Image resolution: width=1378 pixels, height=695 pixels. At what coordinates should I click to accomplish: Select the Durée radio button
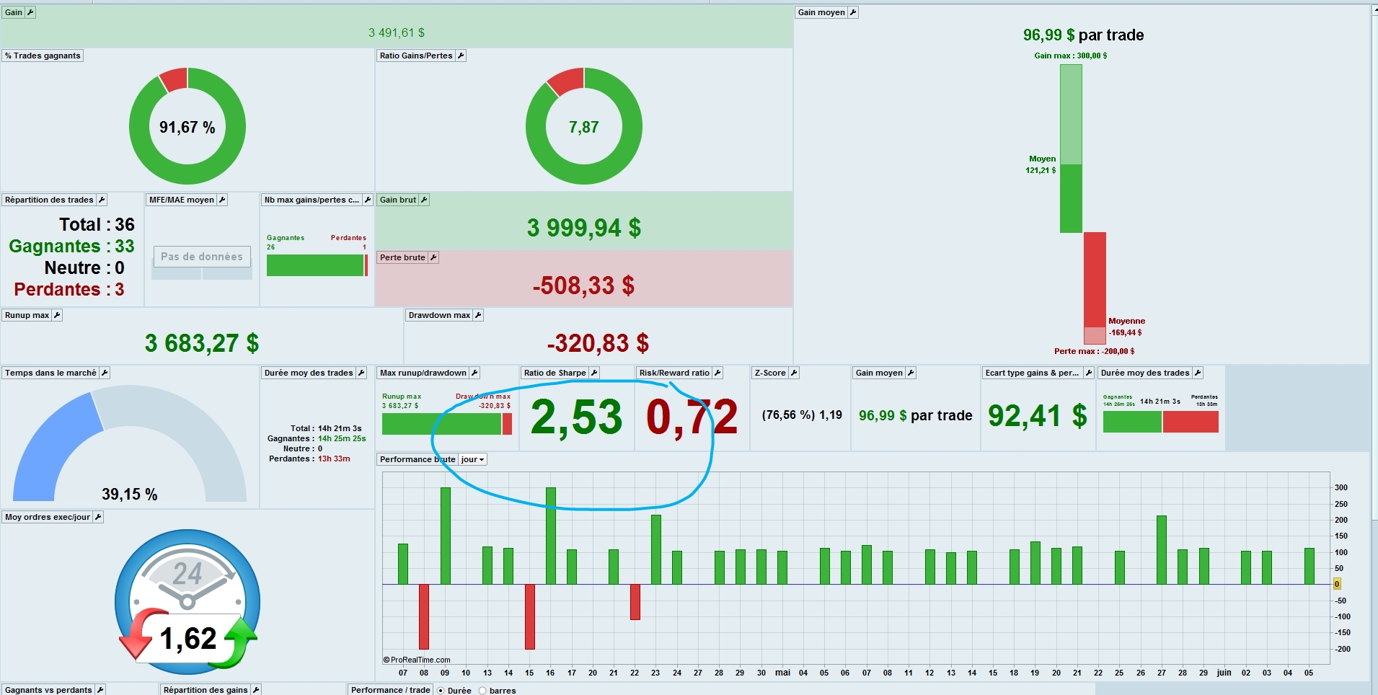click(441, 691)
